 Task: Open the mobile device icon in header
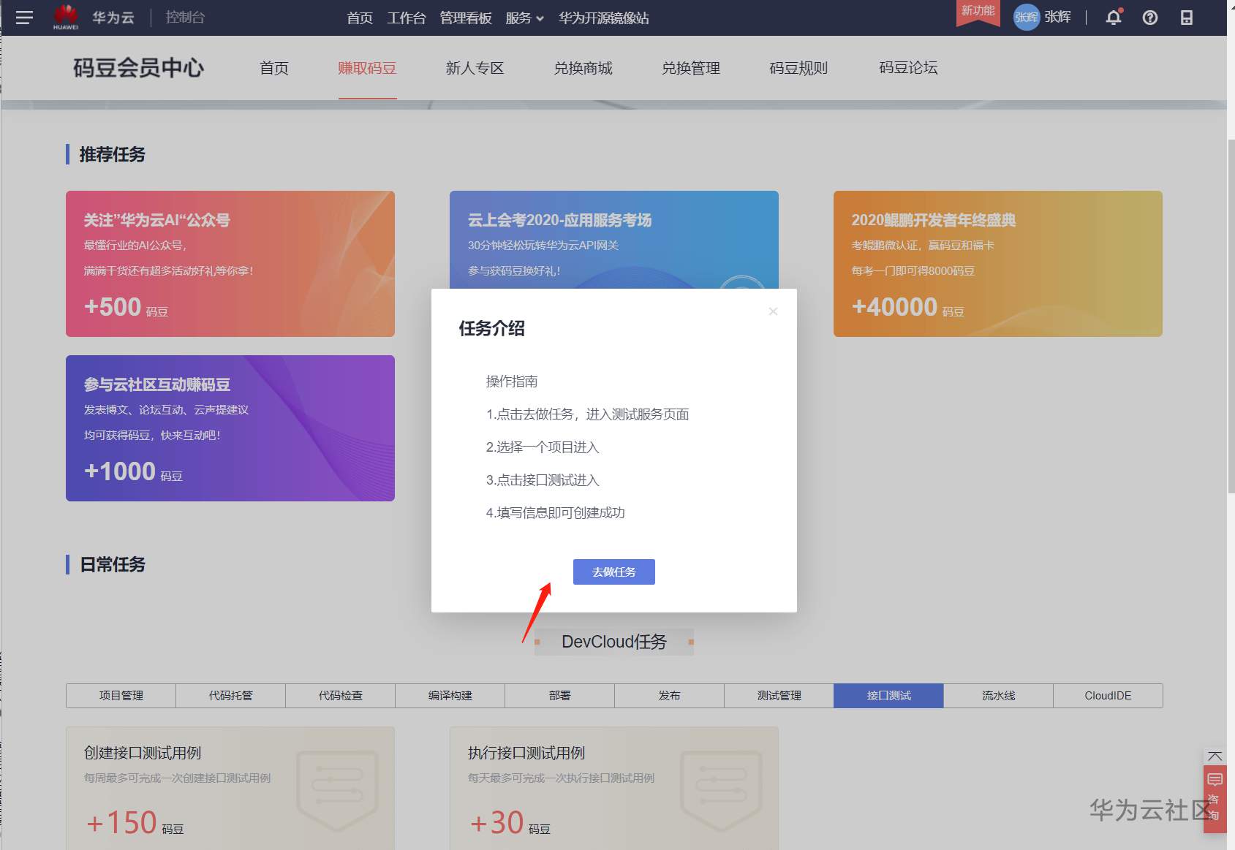(1187, 18)
